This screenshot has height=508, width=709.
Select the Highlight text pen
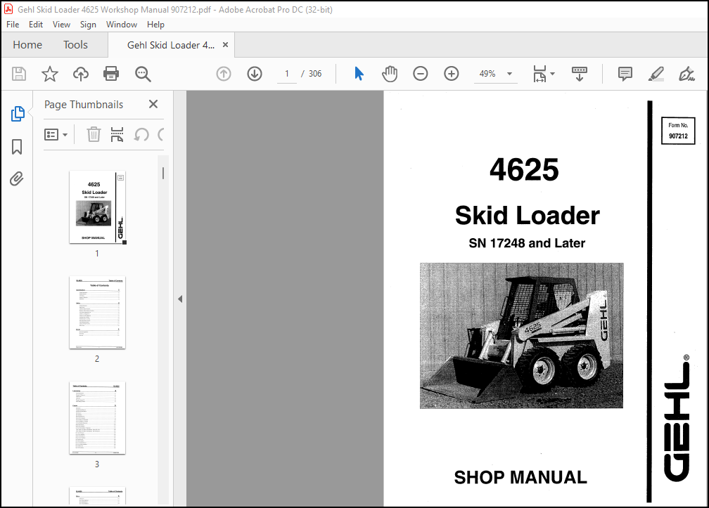[x=656, y=74]
